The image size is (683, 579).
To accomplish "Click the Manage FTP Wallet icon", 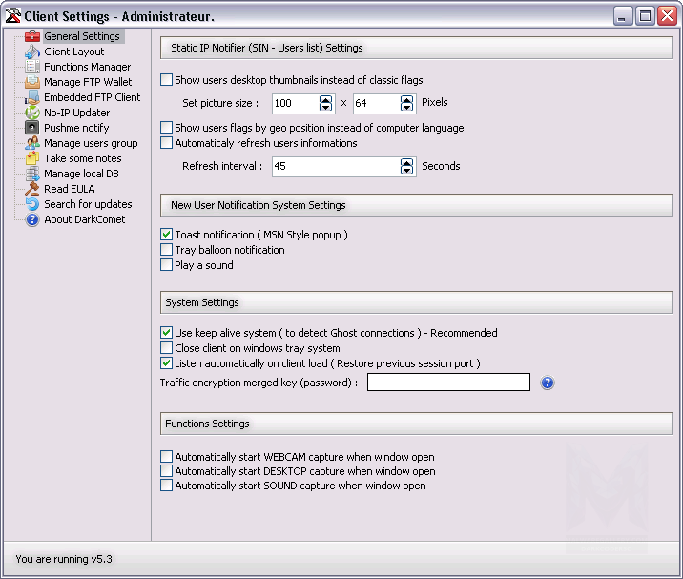I will tap(32, 82).
